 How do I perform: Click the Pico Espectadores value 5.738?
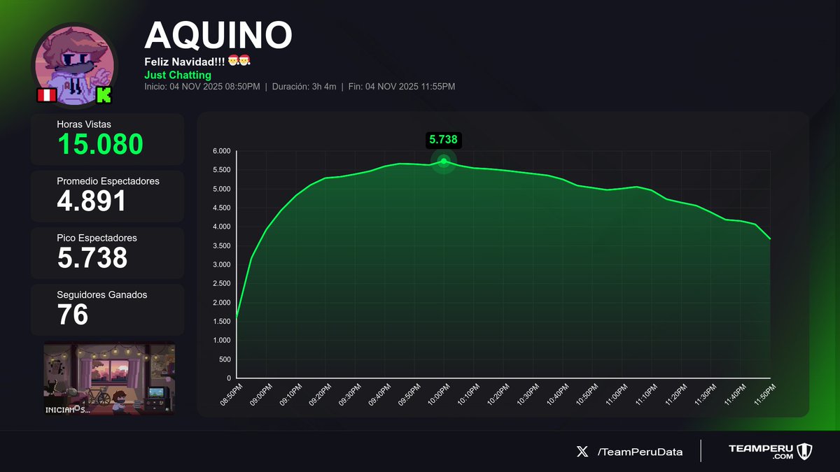(x=92, y=258)
